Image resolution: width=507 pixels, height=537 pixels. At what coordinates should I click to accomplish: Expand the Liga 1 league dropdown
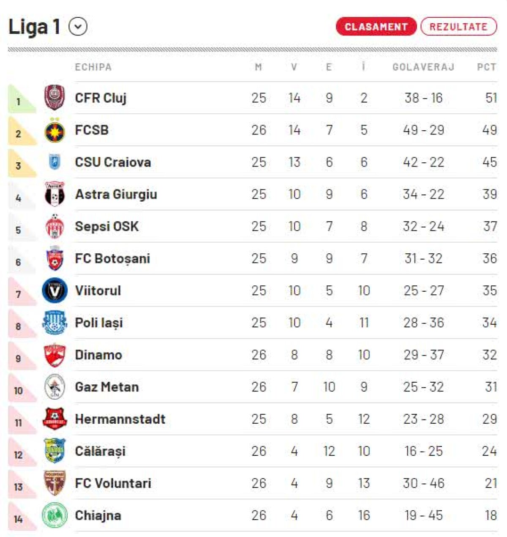(x=78, y=27)
